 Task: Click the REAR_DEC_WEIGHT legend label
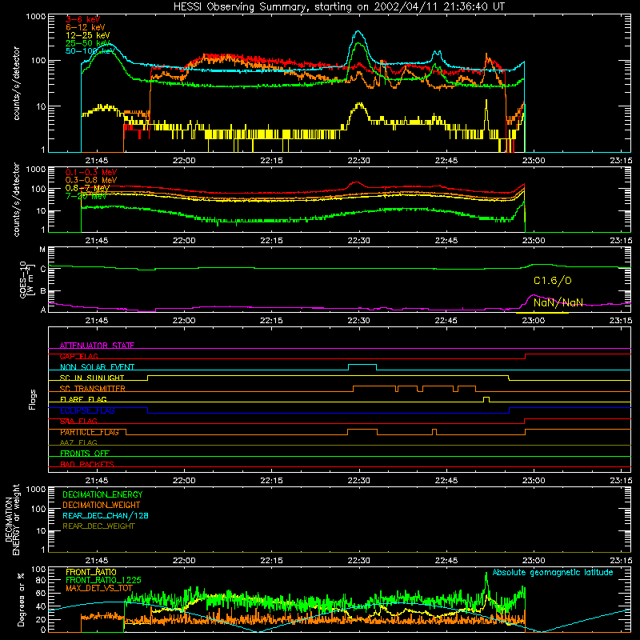click(x=98, y=526)
